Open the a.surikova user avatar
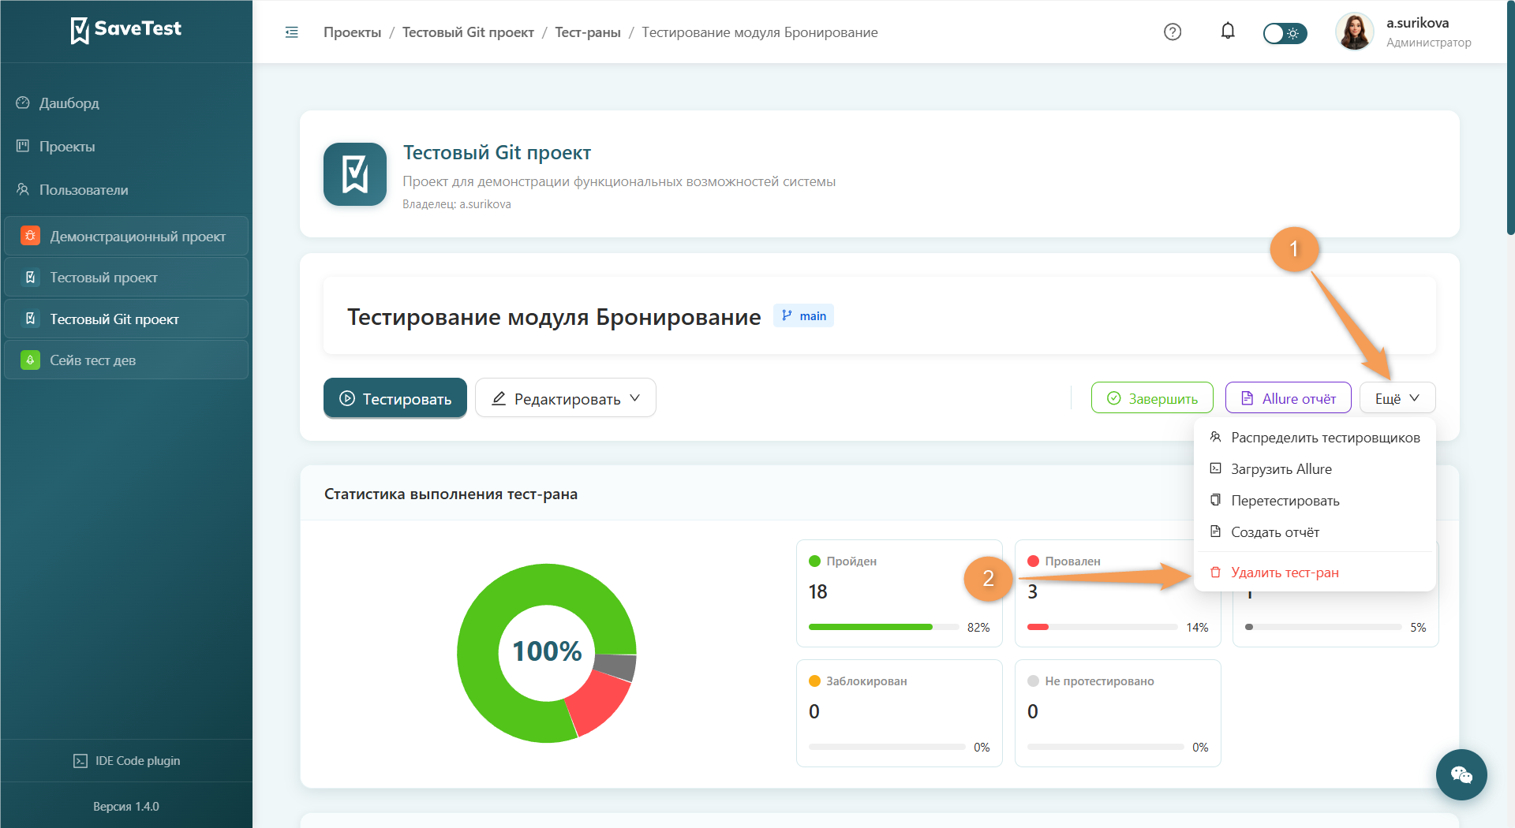This screenshot has width=1515, height=828. point(1355,32)
